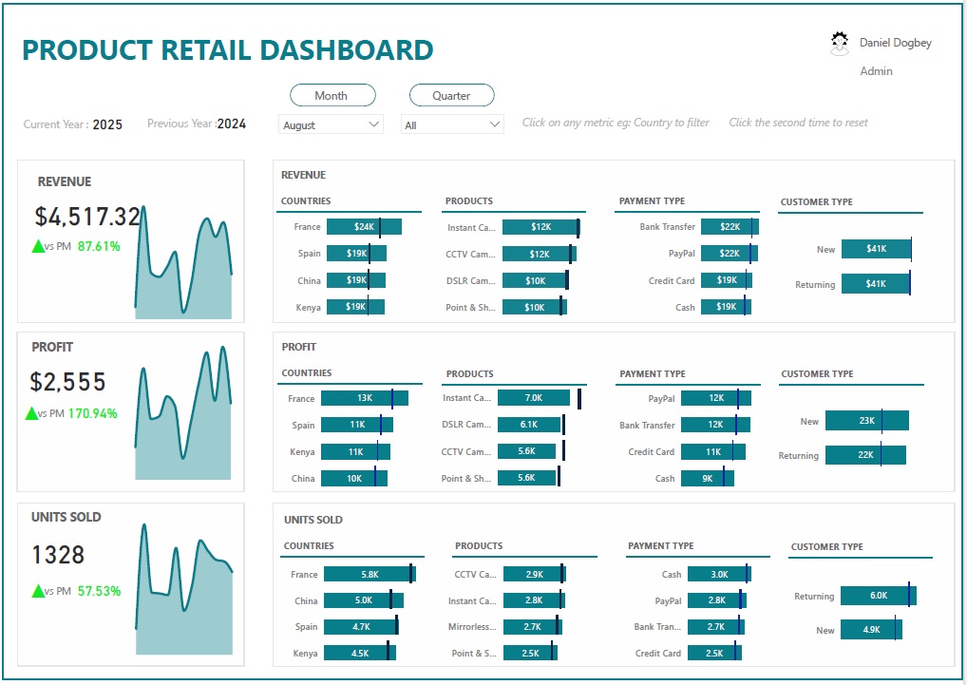
Task: Select Returning customer 22K profit bar
Action: point(866,455)
